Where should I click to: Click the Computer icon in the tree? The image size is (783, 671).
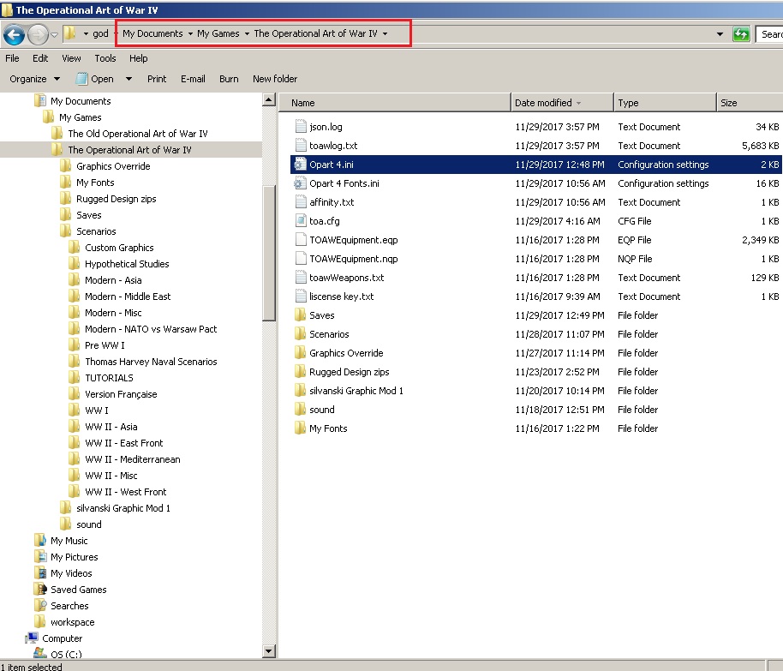[32, 638]
